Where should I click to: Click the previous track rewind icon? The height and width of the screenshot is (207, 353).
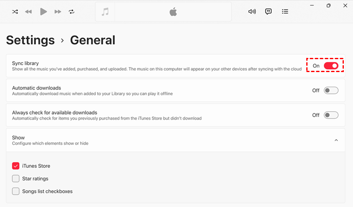coord(28,12)
